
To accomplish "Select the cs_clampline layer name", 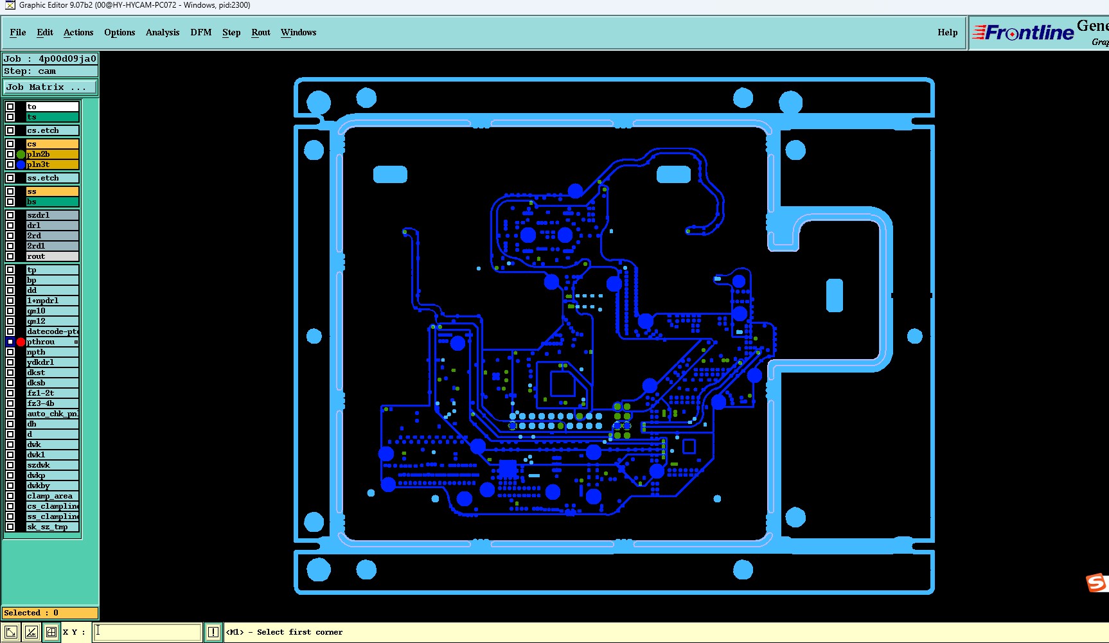I will 53,506.
